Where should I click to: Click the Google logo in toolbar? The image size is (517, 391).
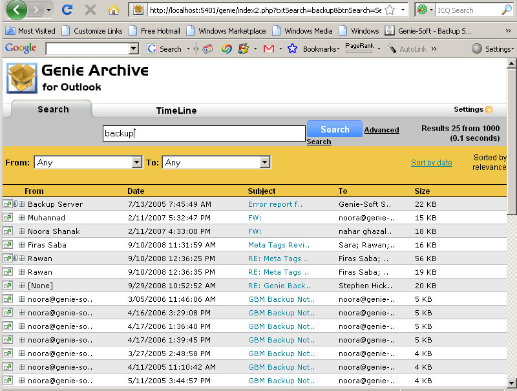[21, 48]
